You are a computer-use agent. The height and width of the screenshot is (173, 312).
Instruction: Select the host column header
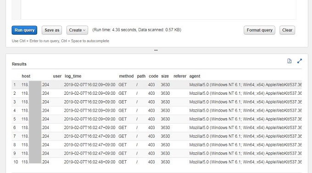26,76
